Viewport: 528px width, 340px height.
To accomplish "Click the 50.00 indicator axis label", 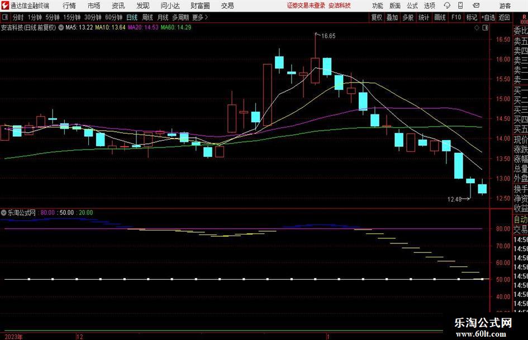I will click(503, 279).
